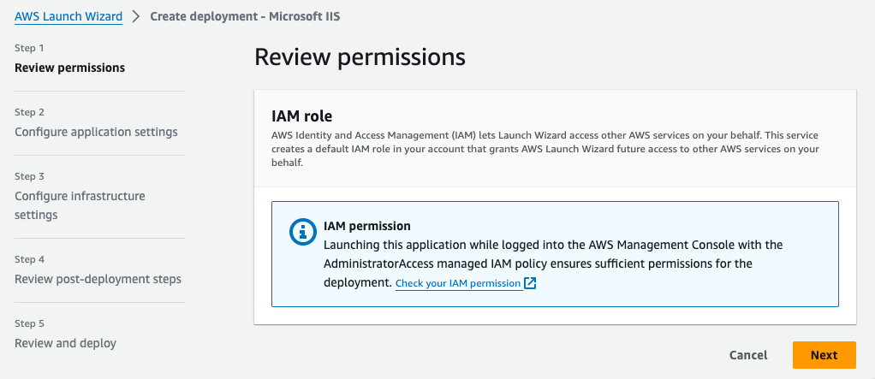Screen dimensions: 875x379
Task: Click the external link arrow icon
Action: pyautogui.click(x=530, y=283)
